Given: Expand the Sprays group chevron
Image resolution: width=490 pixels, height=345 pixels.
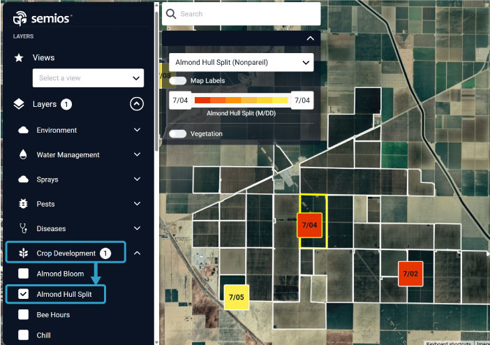Looking at the screenshot, I should [137, 179].
